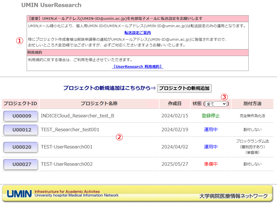Click the UMIN logo in footer banner
277x205 pixels.
point(19,194)
